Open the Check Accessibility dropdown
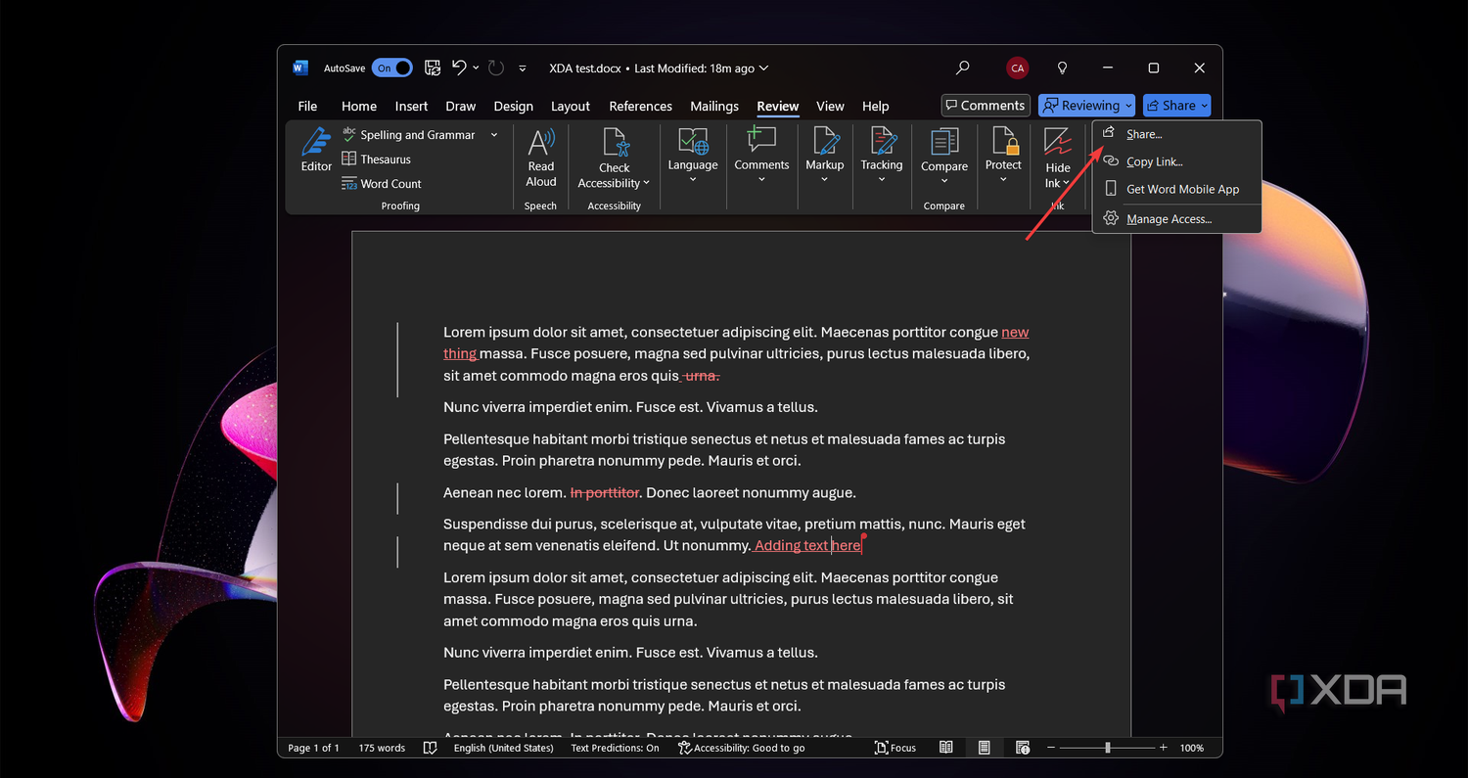 [x=615, y=159]
